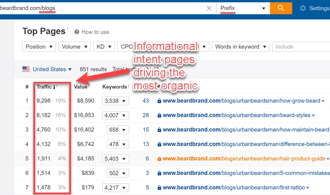Click the value cell $839
The height and width of the screenshot is (195, 330).
click(88, 173)
